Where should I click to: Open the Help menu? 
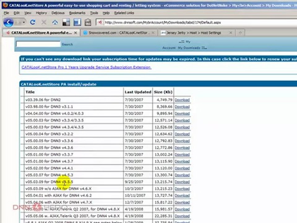[x=106, y=13]
